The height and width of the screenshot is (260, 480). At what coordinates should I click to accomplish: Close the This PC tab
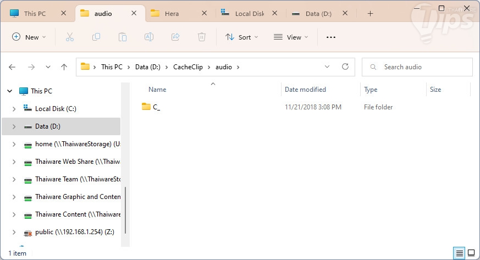click(63, 13)
